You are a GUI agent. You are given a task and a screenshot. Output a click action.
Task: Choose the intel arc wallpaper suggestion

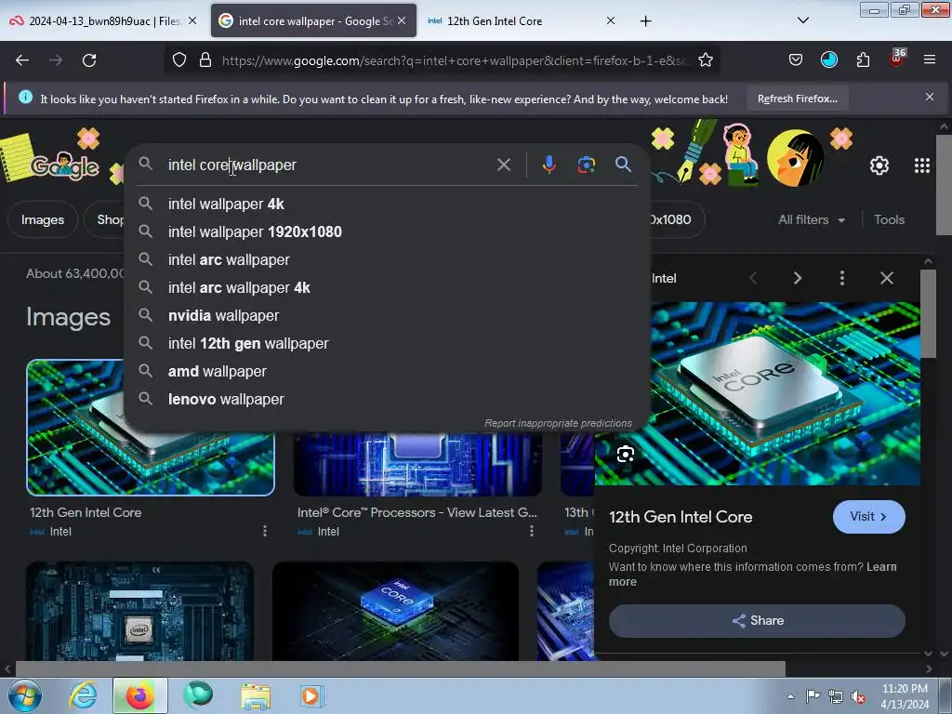coord(387,260)
